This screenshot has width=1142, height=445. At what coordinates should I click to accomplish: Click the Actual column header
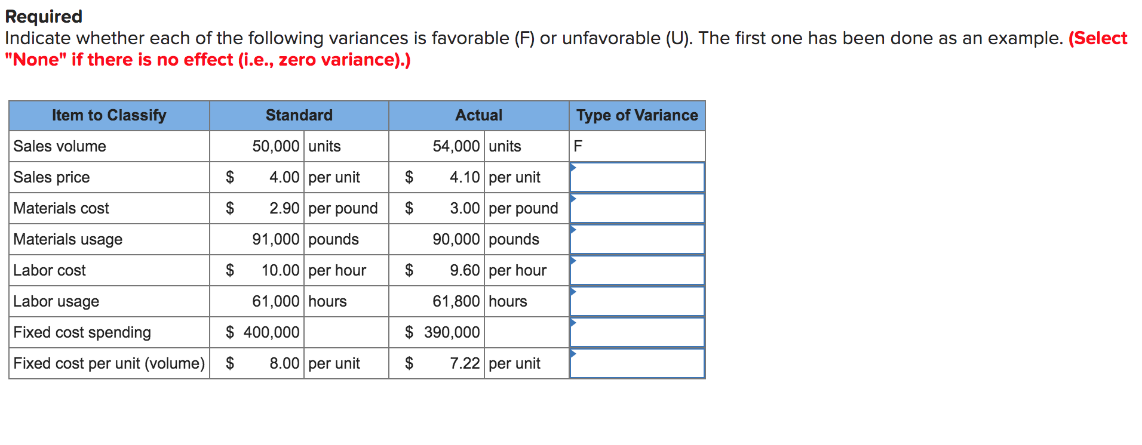(479, 115)
